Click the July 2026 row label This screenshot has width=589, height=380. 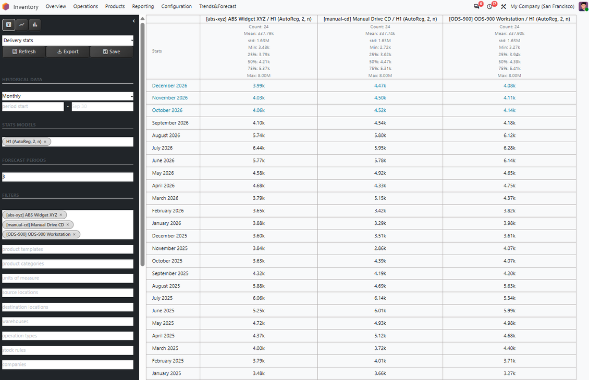click(x=162, y=148)
